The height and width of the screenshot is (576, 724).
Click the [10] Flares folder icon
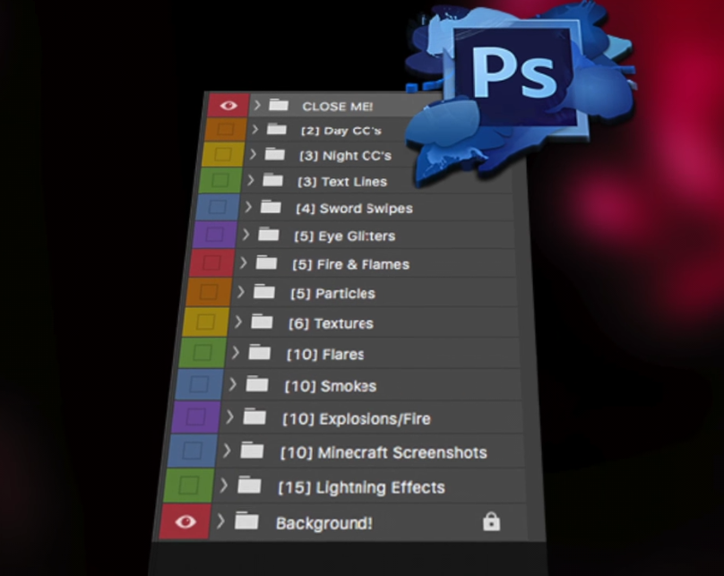pyautogui.click(x=260, y=352)
